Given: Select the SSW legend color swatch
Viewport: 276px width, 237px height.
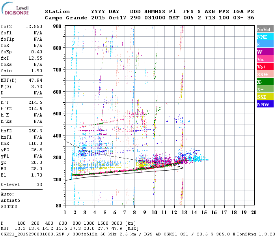Looking at the screenshot, I should click(x=265, y=74).
